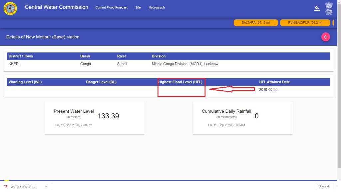Image resolution: width=341 pixels, height=192 pixels.
Task: Click the Highest Flood Level (HFL) column header
Action: pos(180,82)
